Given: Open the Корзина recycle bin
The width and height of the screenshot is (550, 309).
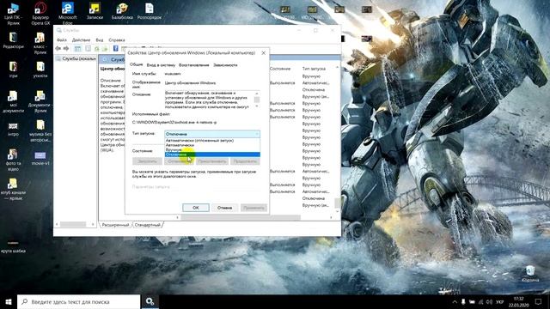Looking at the screenshot, I should click(530, 273).
